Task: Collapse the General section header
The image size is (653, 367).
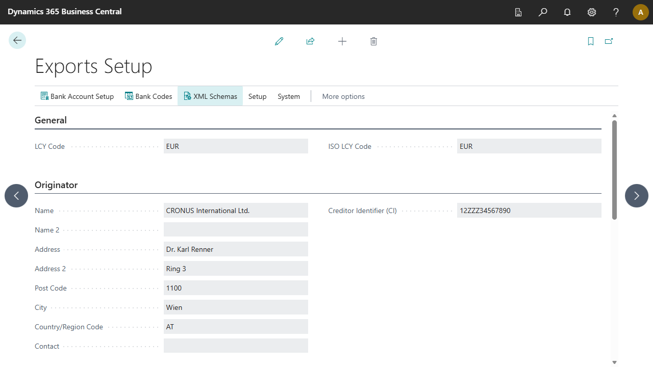Action: tap(51, 120)
